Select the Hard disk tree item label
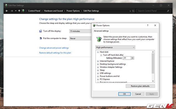176x109 pixels. coord(104,52)
